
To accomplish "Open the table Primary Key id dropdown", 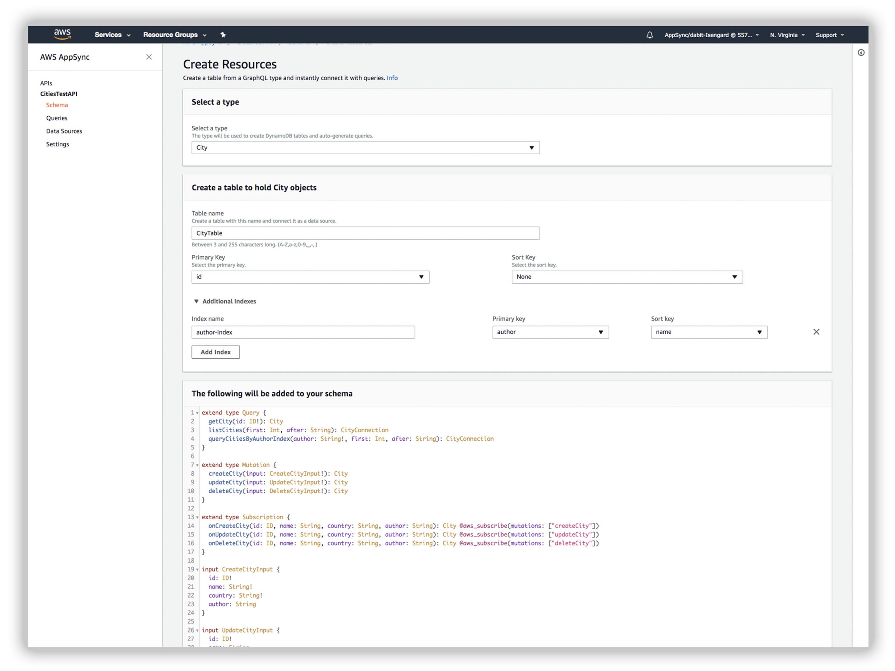I will pos(310,277).
